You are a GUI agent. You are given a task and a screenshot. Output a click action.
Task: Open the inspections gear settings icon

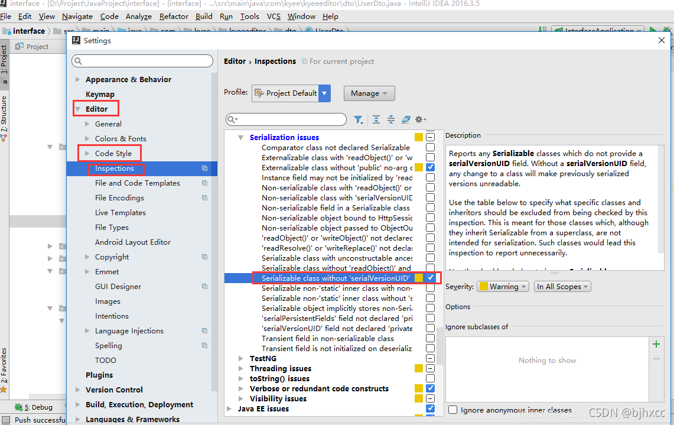[x=420, y=119]
